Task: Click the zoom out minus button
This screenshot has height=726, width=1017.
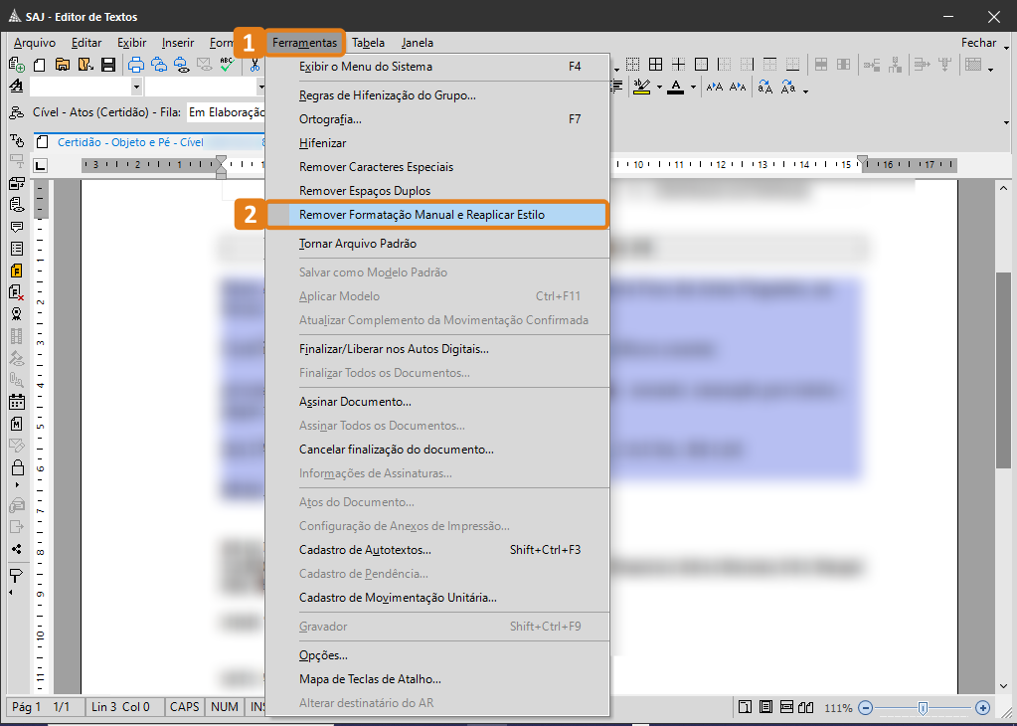Action: (865, 708)
